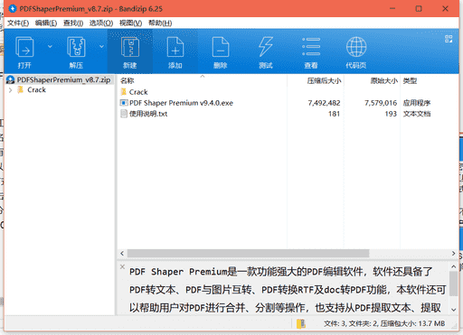
Task: Click the text document icon of 使用说明.txt
Action: [124, 114]
